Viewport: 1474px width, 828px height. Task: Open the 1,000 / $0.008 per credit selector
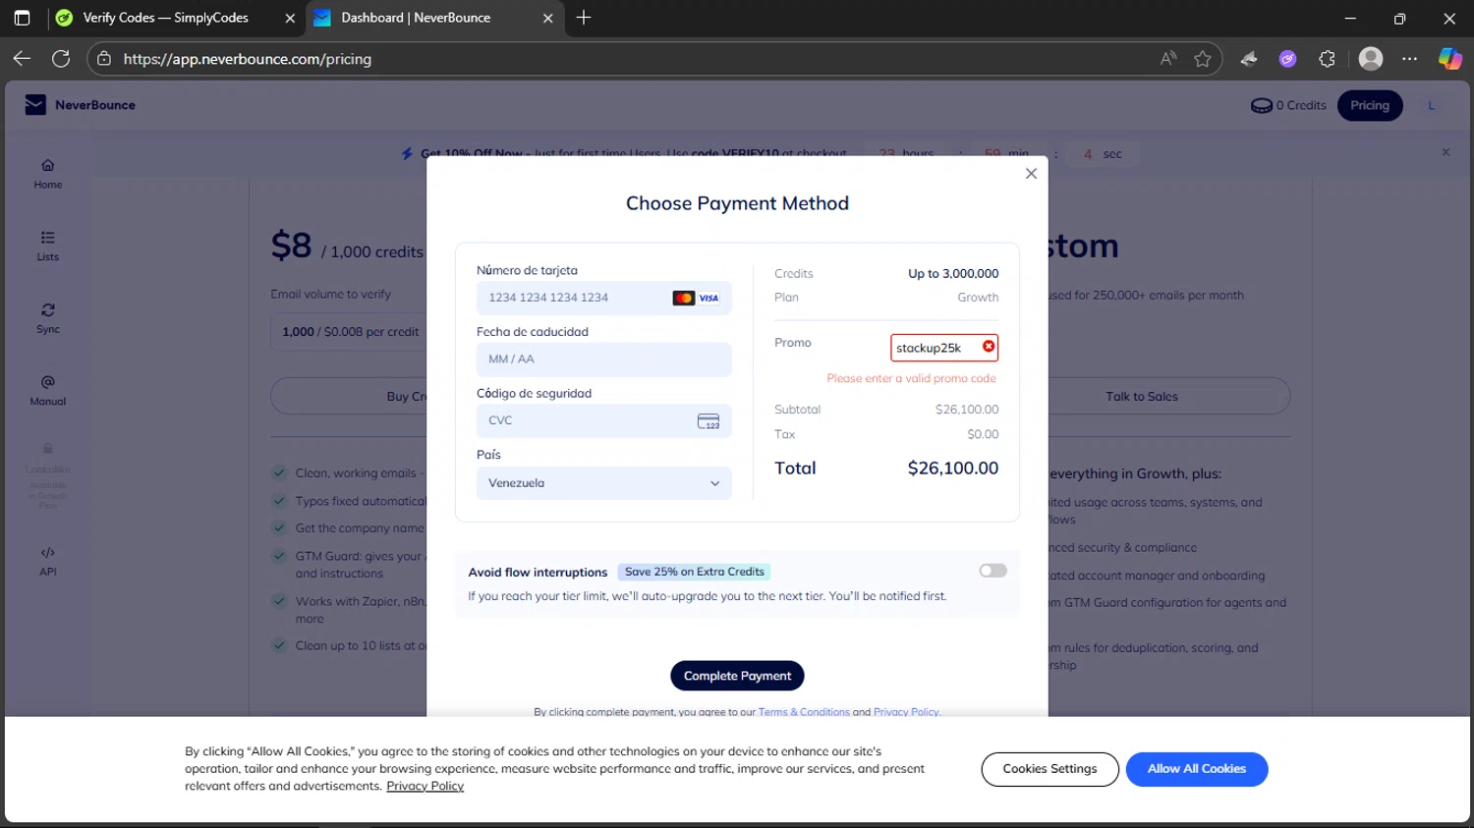(x=350, y=332)
